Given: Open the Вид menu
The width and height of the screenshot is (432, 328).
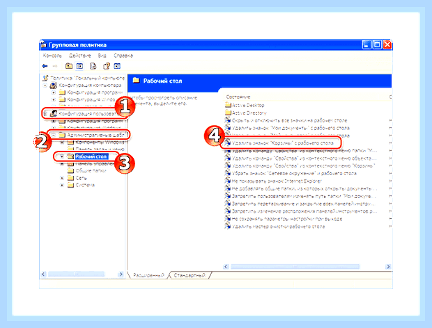Looking at the screenshot, I should [x=102, y=56].
